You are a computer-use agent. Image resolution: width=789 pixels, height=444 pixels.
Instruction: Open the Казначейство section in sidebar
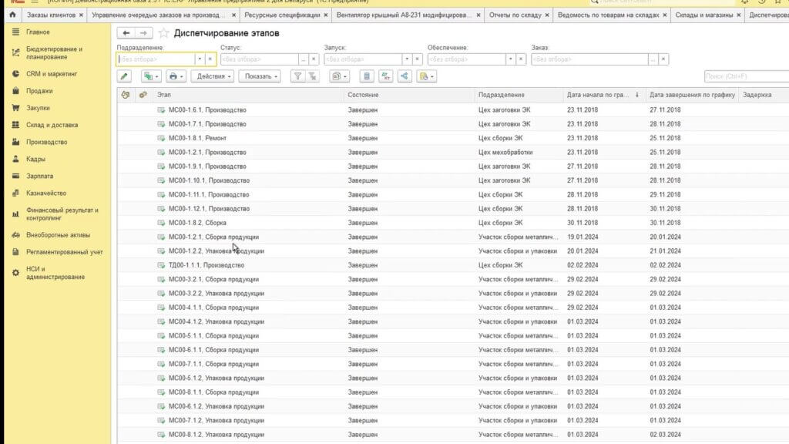[46, 193]
